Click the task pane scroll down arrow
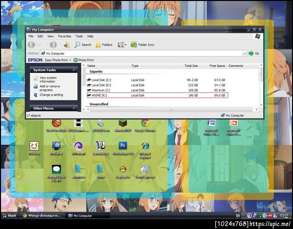 point(84,109)
